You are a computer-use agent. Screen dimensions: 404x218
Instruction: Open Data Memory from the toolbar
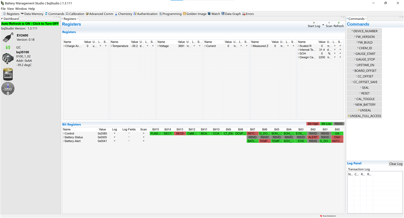pyautogui.click(x=32, y=14)
